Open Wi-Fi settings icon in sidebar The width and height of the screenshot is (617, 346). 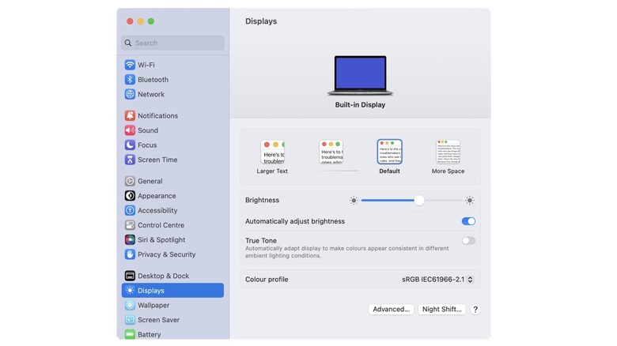tap(130, 65)
